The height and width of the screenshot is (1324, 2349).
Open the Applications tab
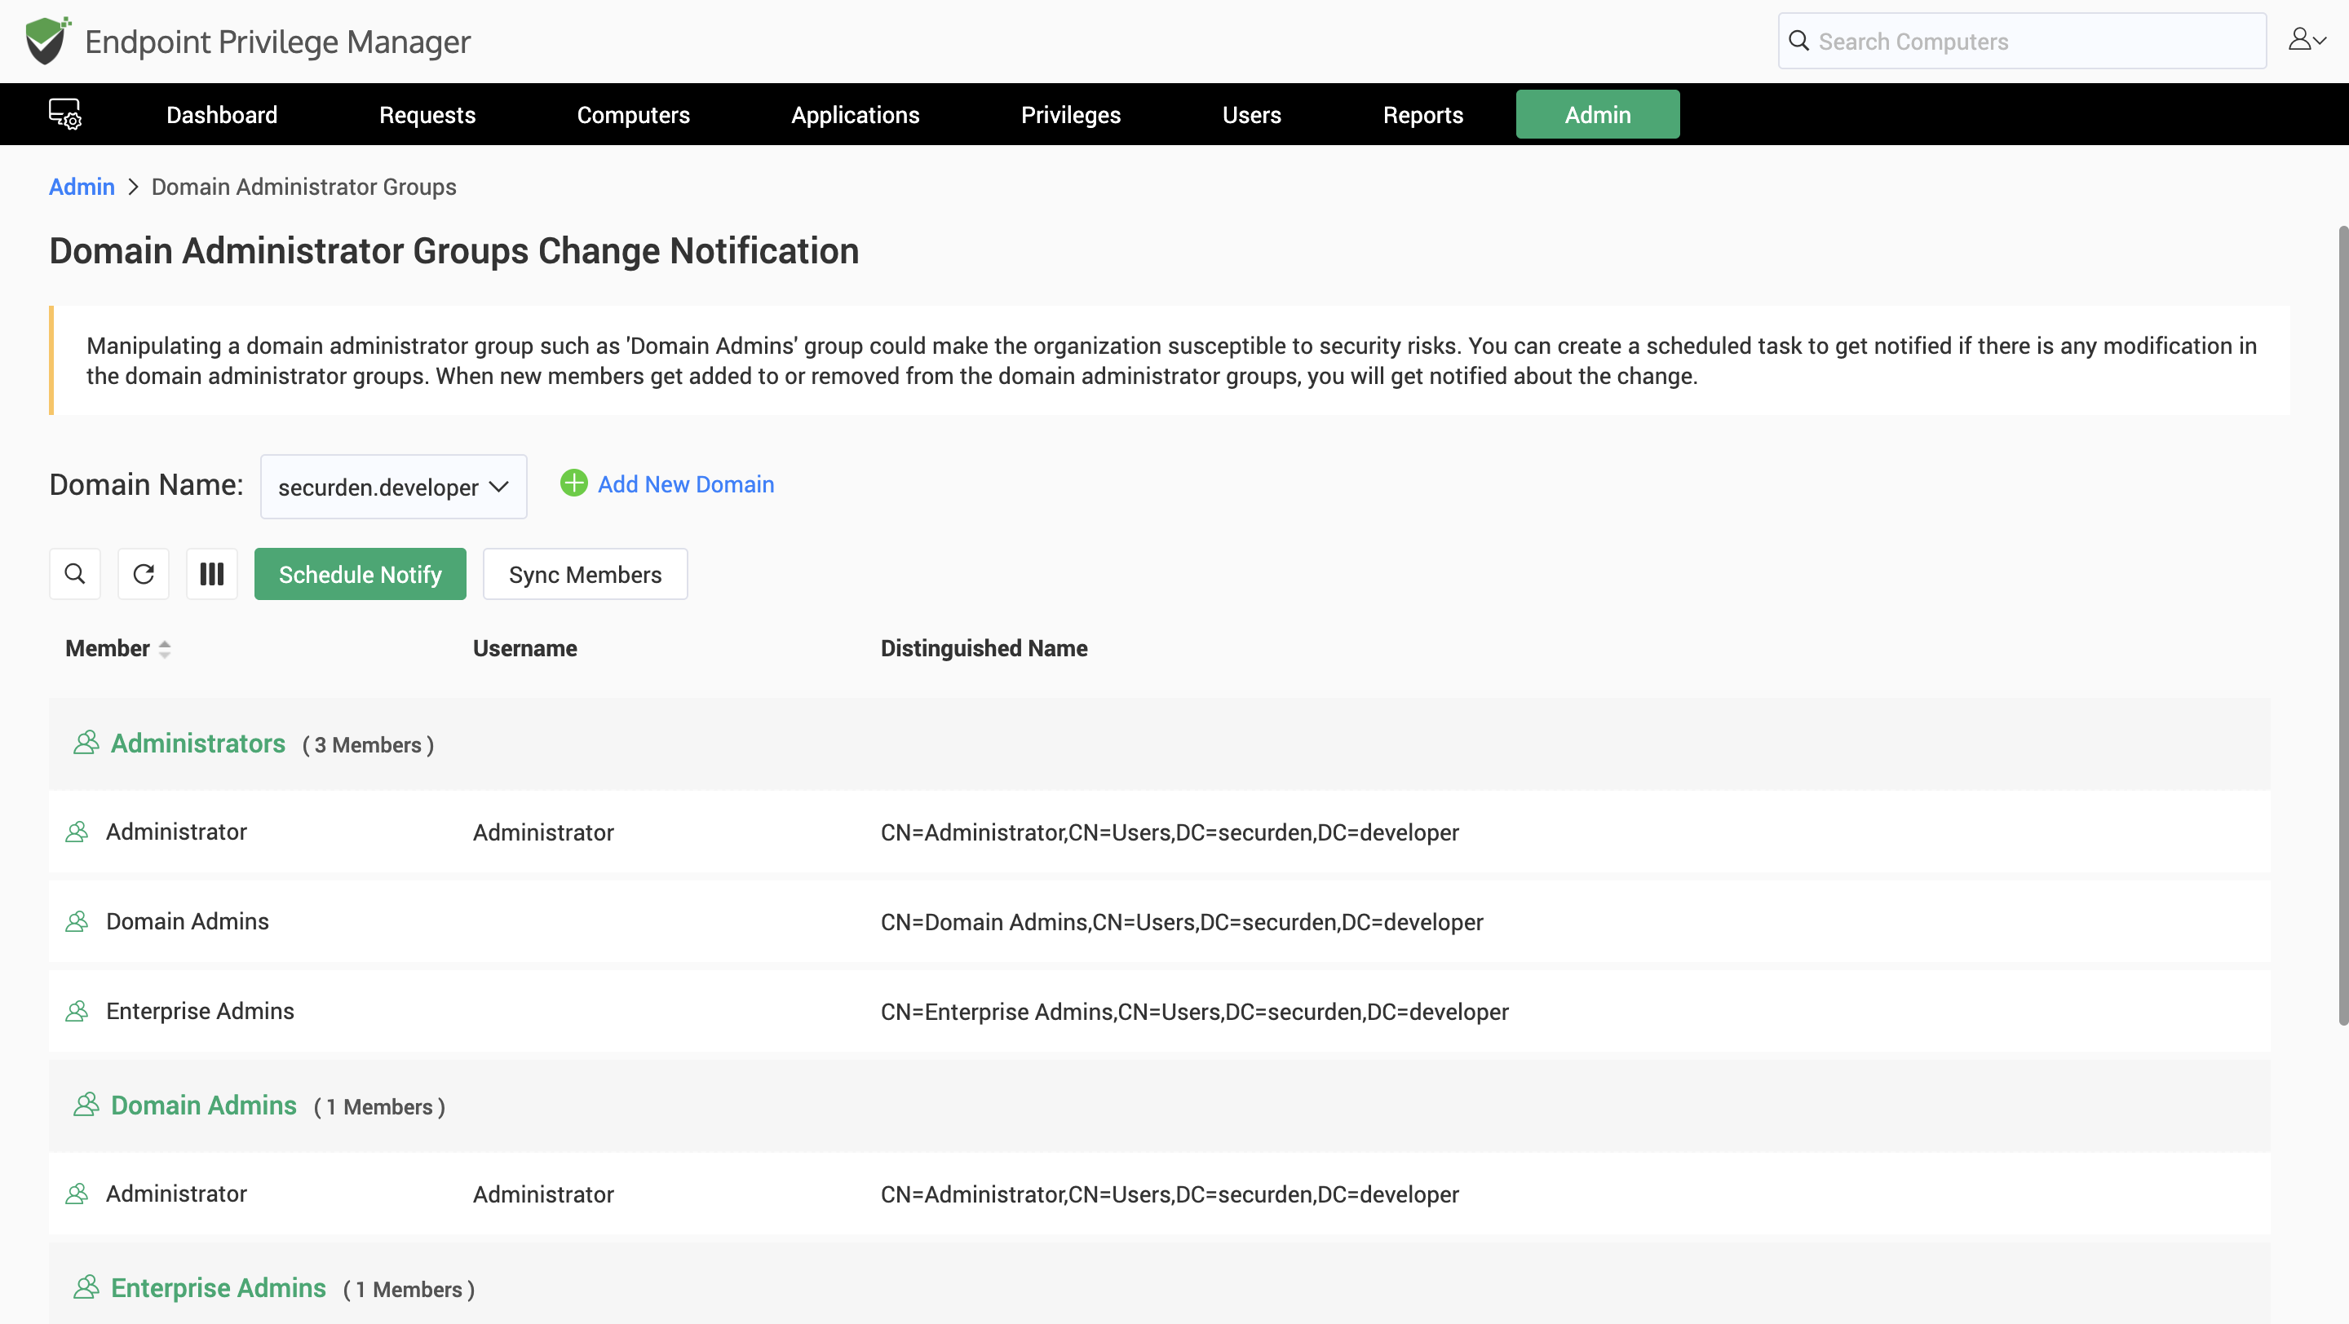pos(855,115)
